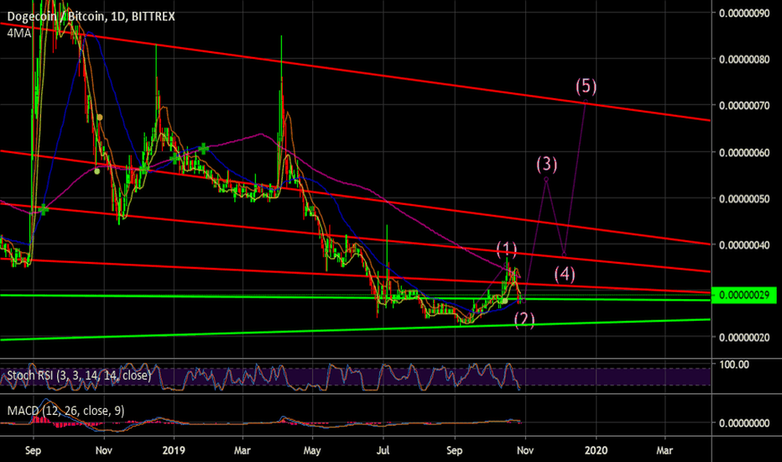Click the Nov label after the first Sep
The height and width of the screenshot is (462, 782).
(104, 450)
